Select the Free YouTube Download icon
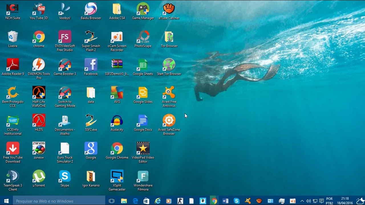The width and height of the screenshot is (365, 205). click(x=13, y=153)
